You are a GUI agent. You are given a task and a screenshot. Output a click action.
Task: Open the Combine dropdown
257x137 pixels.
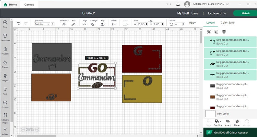218,123
